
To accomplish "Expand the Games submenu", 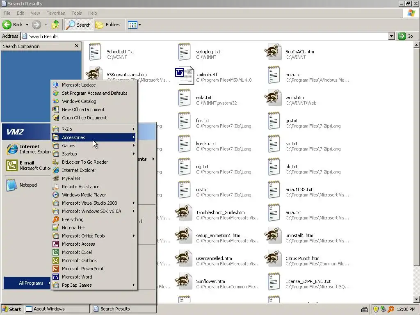I will tap(94, 146).
